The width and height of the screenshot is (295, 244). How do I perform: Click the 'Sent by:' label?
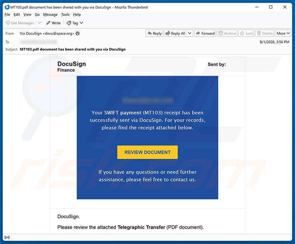click(217, 64)
